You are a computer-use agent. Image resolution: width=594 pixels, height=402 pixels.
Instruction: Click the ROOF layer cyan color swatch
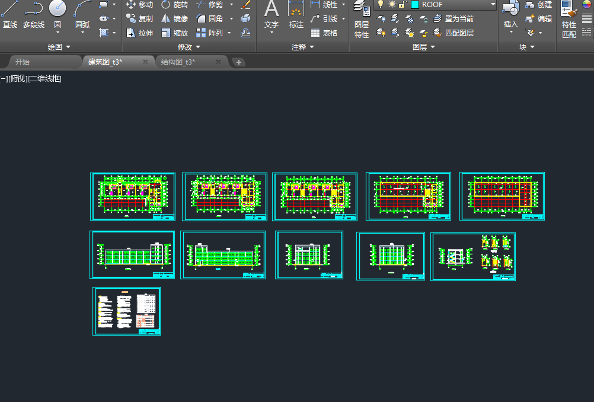[x=415, y=5]
